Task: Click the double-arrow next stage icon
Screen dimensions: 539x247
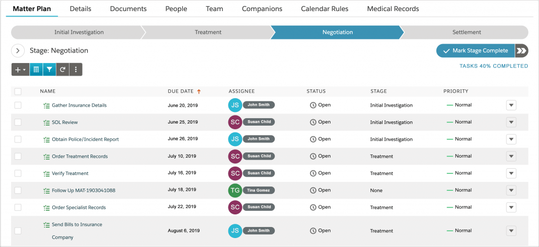Action: tap(521, 51)
